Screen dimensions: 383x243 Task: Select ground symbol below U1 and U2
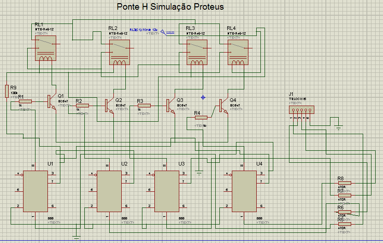coord(77,237)
